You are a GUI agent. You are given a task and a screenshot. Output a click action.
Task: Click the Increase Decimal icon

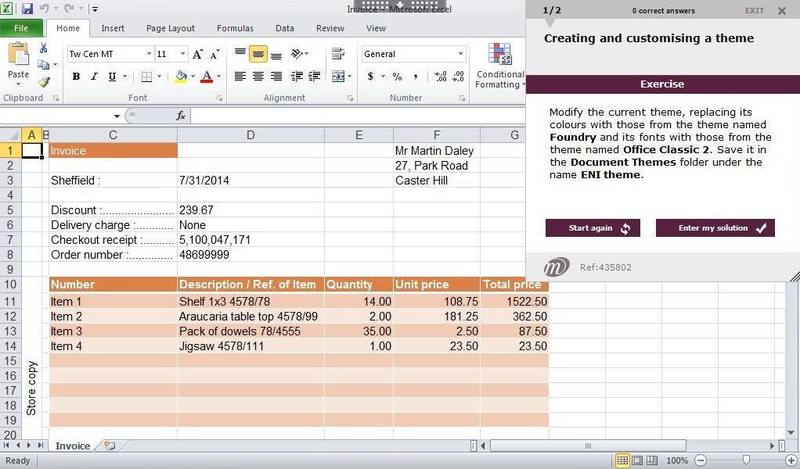440,77
